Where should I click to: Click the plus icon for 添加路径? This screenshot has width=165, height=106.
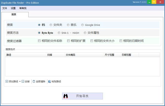click(x=7, y=81)
